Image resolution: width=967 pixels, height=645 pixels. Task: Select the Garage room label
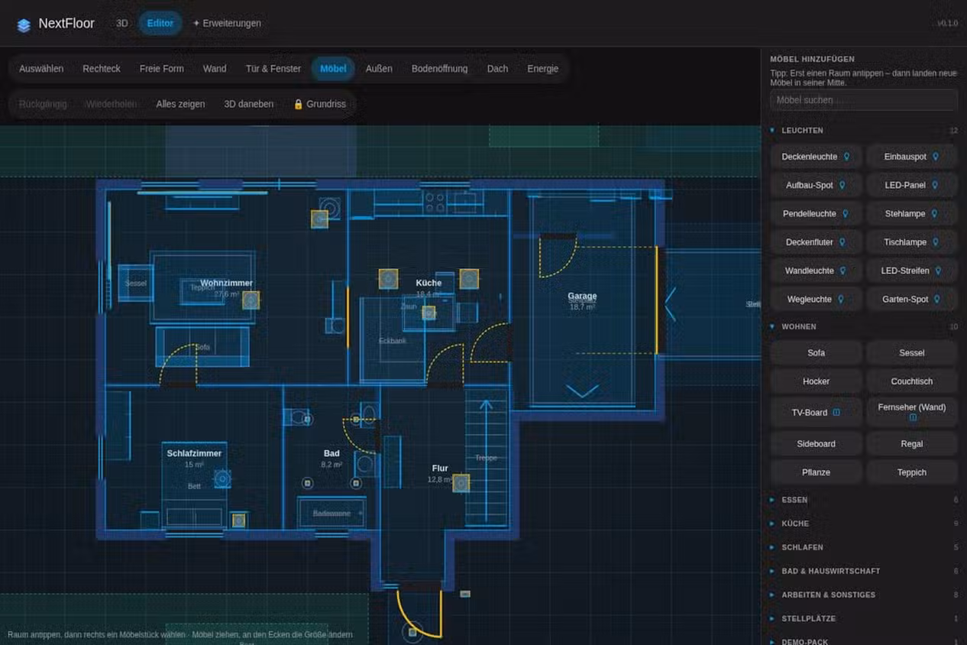point(582,297)
